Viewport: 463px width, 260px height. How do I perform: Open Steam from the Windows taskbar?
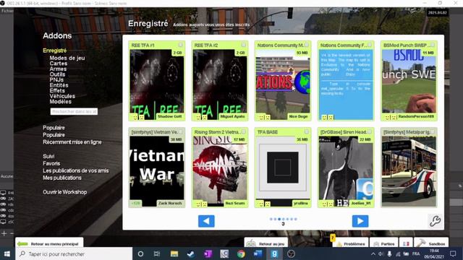pyautogui.click(x=191, y=253)
